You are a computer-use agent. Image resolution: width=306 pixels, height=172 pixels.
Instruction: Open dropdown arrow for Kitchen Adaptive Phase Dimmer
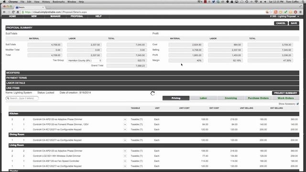tap(125, 119)
